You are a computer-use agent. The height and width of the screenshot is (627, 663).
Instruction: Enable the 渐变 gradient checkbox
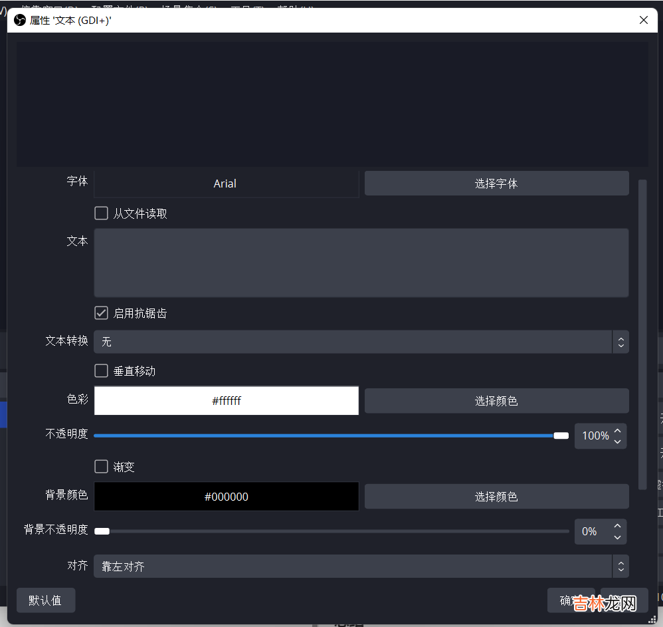(x=102, y=467)
